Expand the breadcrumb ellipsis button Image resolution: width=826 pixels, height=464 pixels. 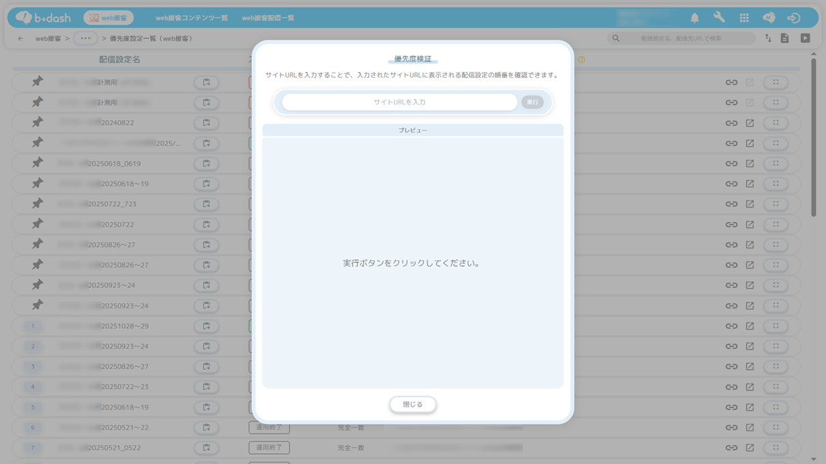[x=85, y=39]
